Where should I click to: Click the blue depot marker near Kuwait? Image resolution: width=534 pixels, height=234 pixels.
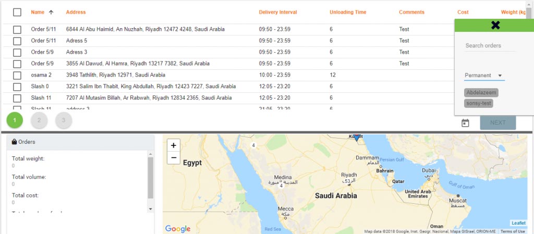click(x=356, y=138)
